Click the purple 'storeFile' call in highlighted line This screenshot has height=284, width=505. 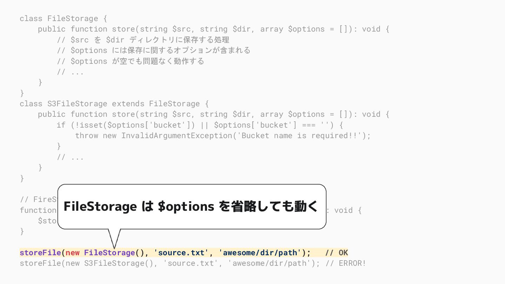pos(40,253)
